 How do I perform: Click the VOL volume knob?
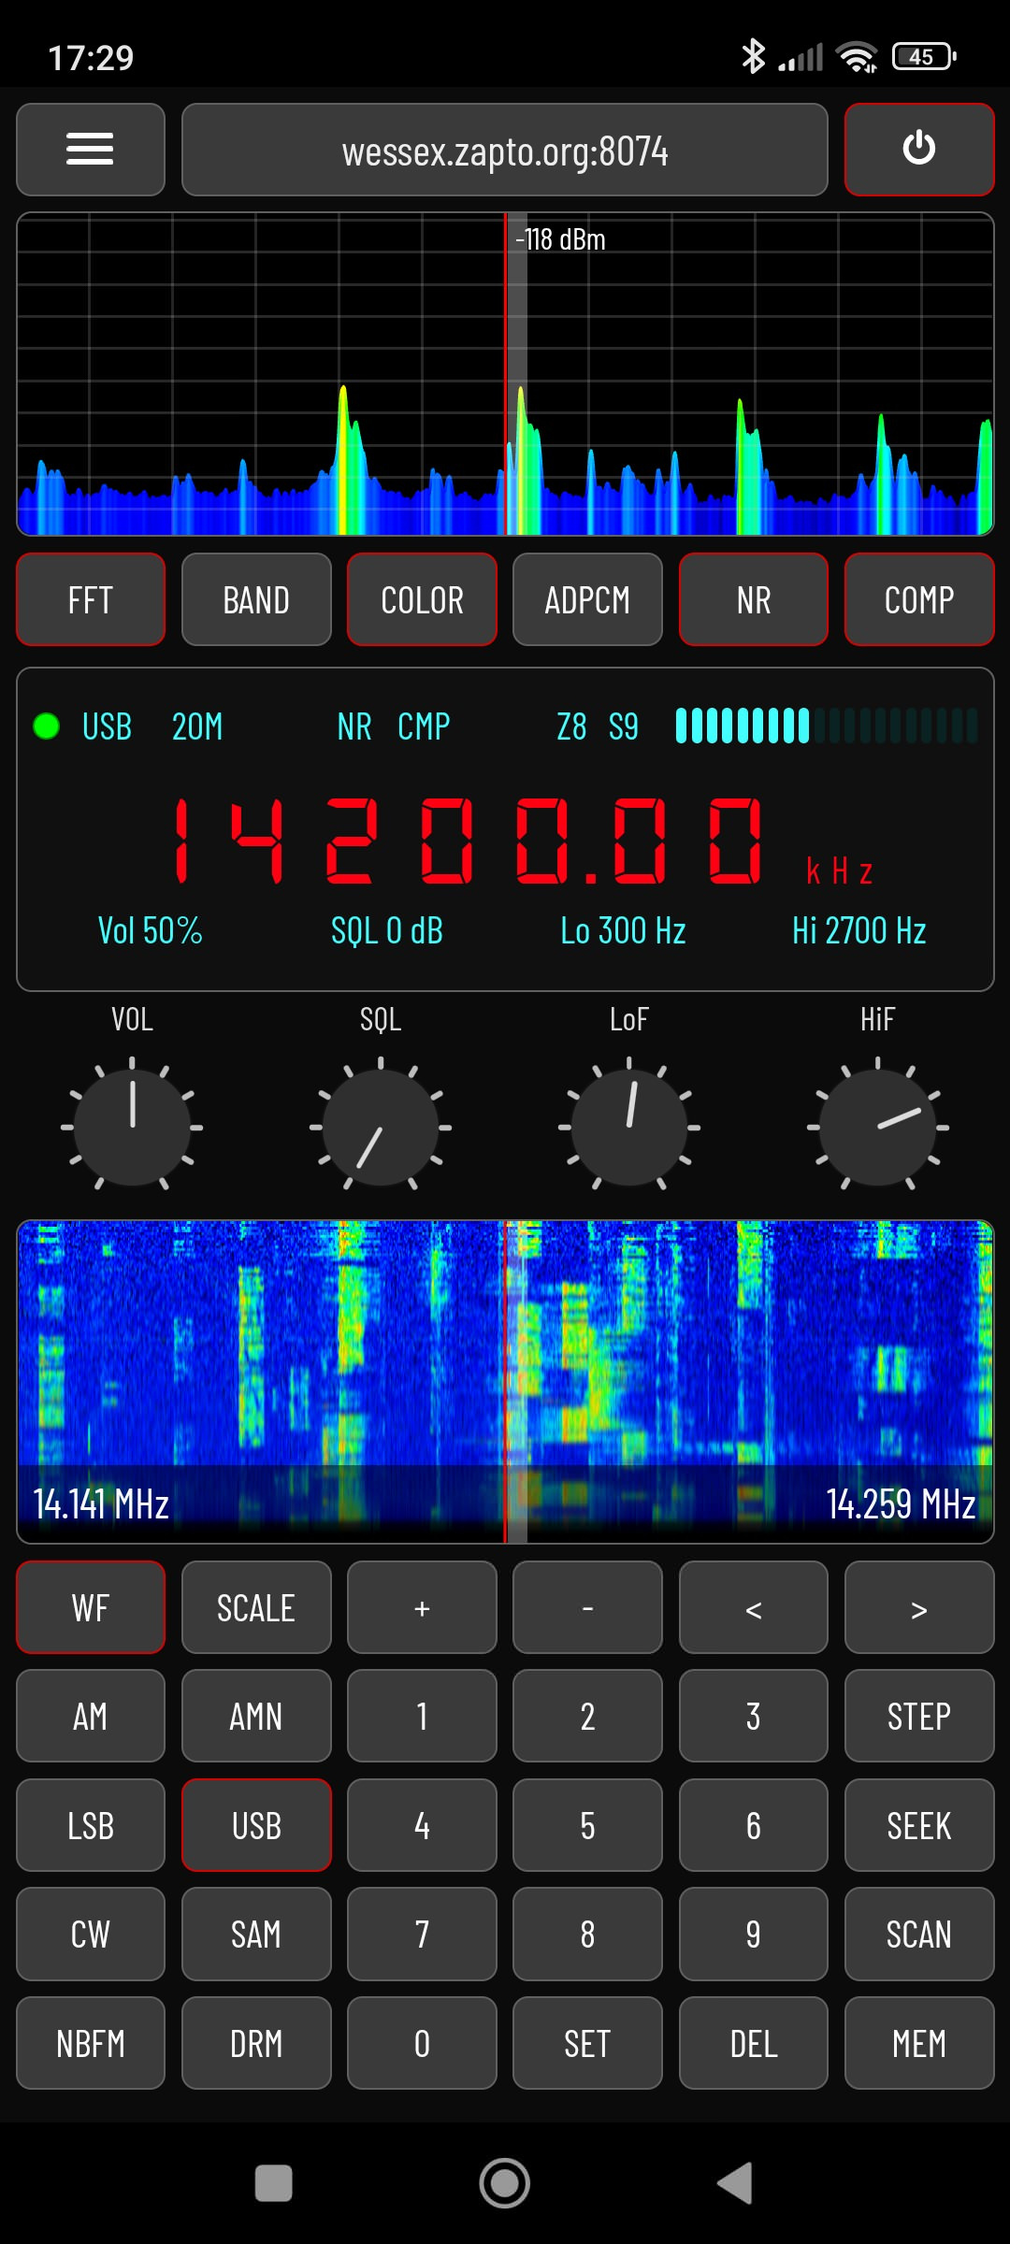click(132, 1127)
